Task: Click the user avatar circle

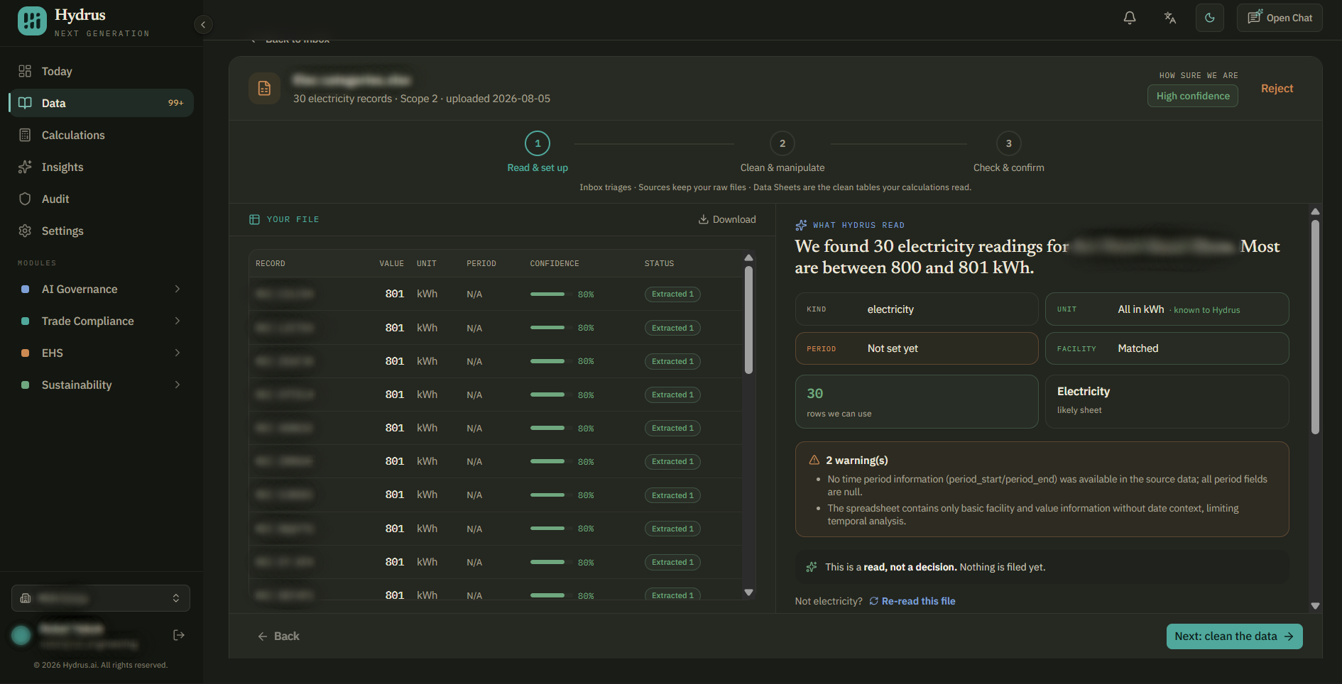Action: (x=21, y=635)
